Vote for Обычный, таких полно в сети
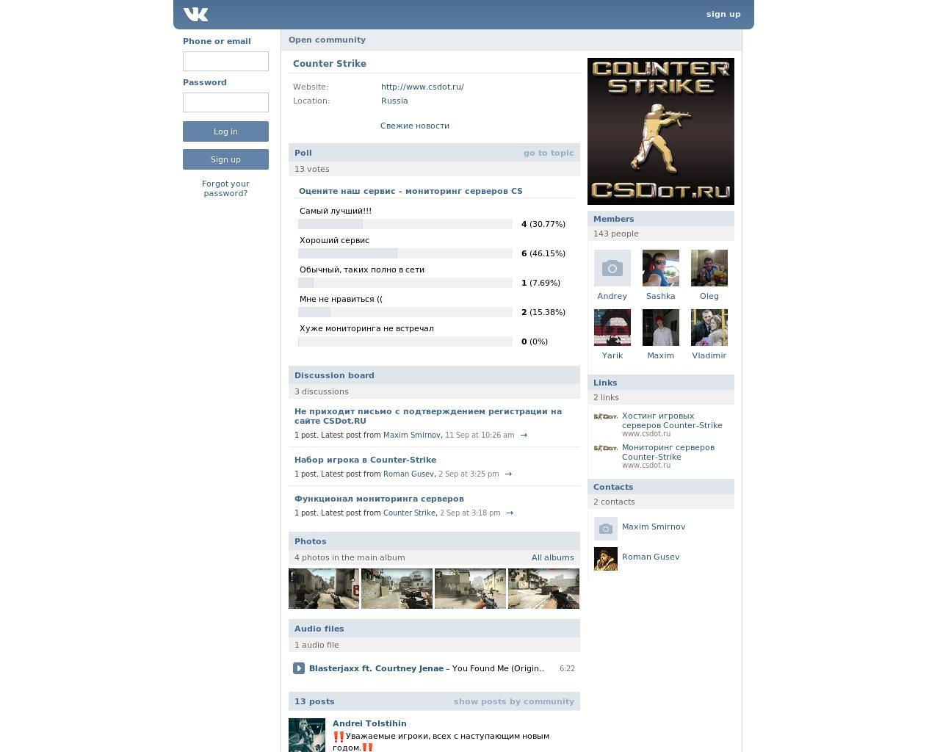This screenshot has height=752, width=940. [362, 270]
